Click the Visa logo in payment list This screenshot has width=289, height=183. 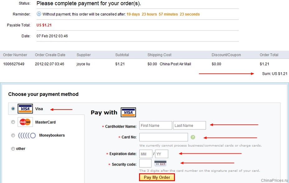25,109
